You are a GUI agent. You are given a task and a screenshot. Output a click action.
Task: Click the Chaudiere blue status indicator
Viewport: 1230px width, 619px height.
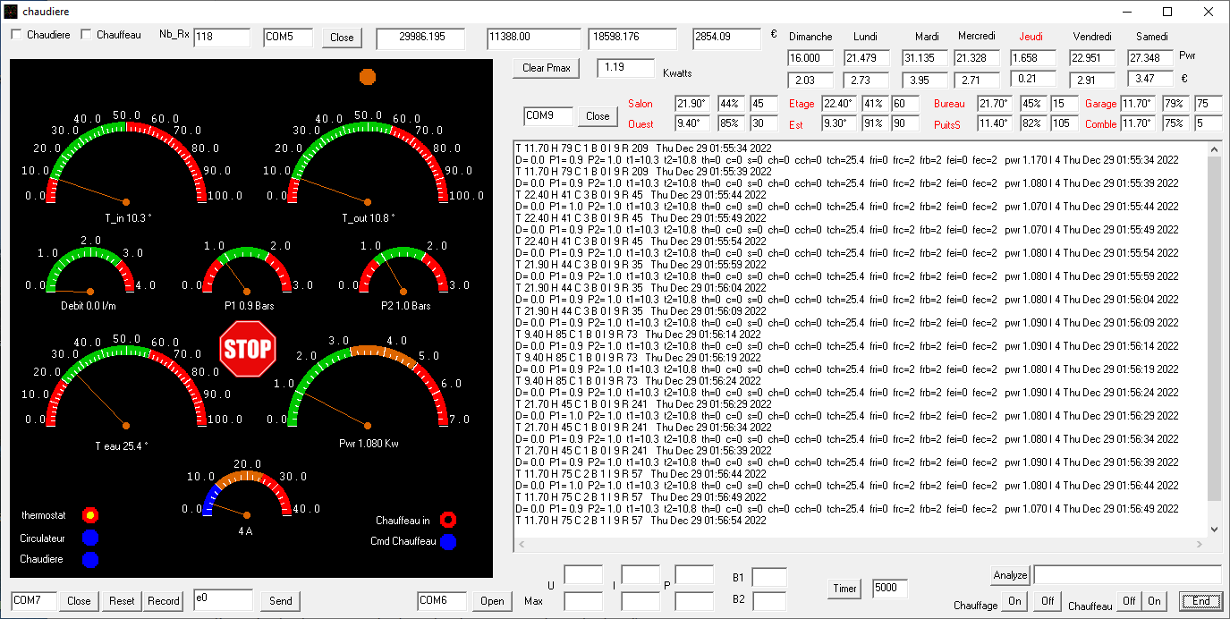coord(89,560)
